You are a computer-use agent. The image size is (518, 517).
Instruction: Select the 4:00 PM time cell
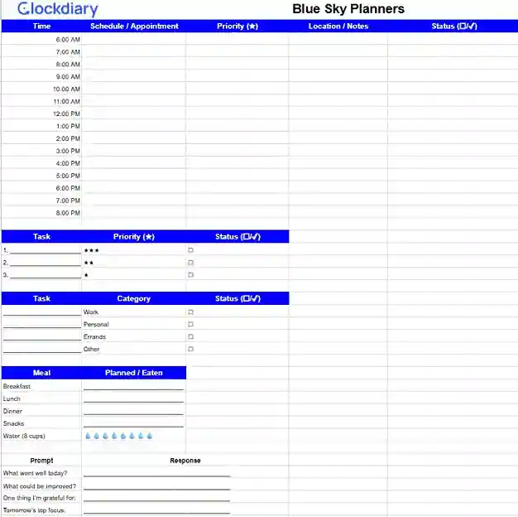click(41, 163)
